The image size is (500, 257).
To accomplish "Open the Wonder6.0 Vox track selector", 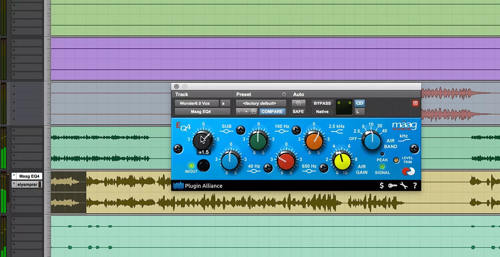I will (197, 103).
